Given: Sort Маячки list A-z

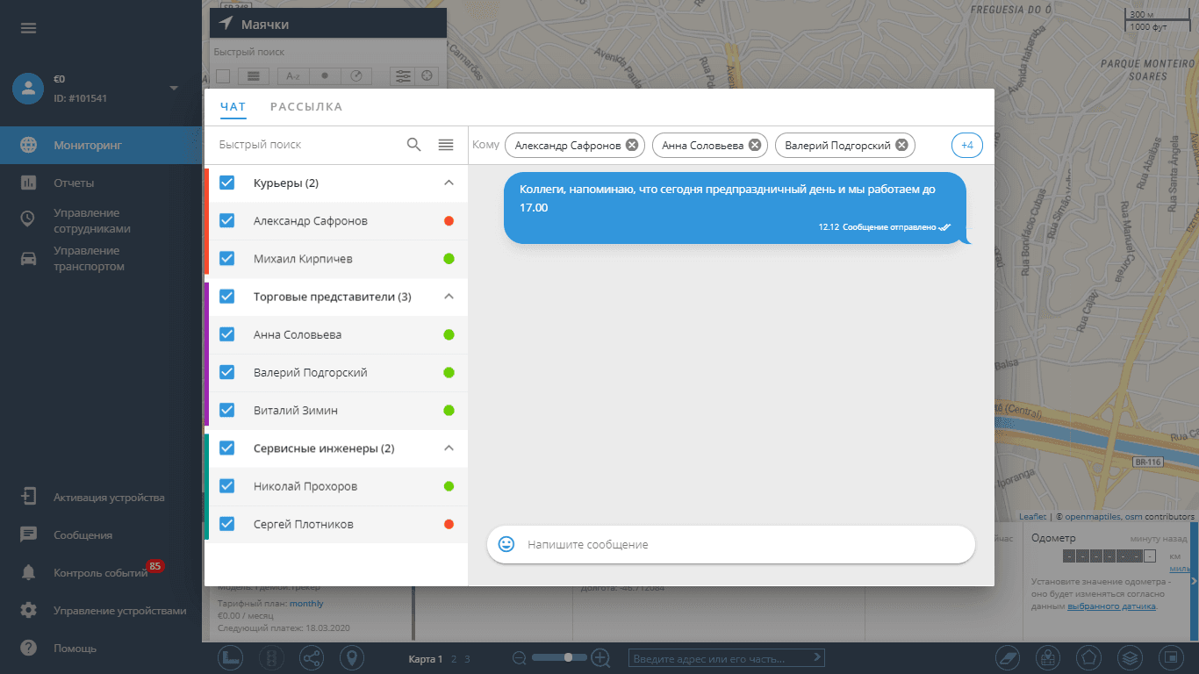Looking at the screenshot, I should tap(293, 76).
